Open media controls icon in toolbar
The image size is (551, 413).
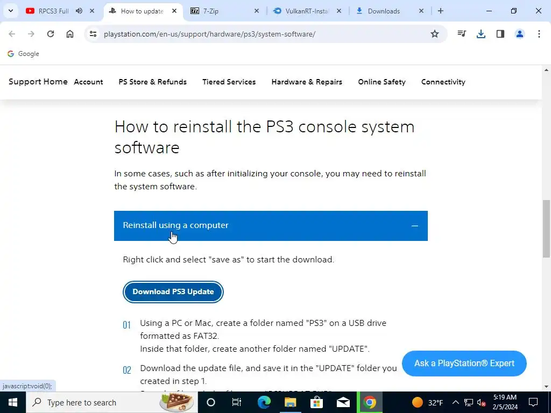[462, 34]
